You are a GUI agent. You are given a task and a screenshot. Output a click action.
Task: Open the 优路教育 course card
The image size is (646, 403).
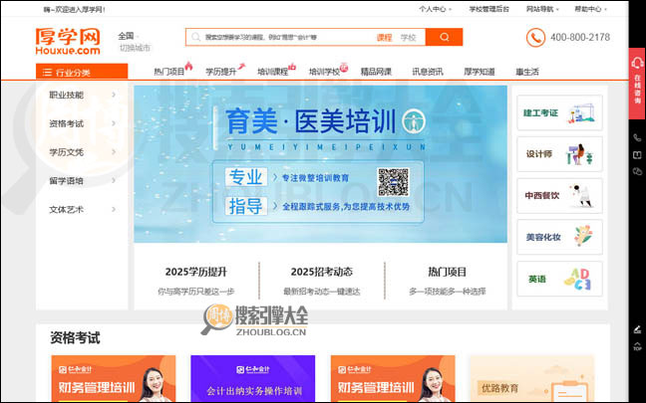tap(532, 379)
